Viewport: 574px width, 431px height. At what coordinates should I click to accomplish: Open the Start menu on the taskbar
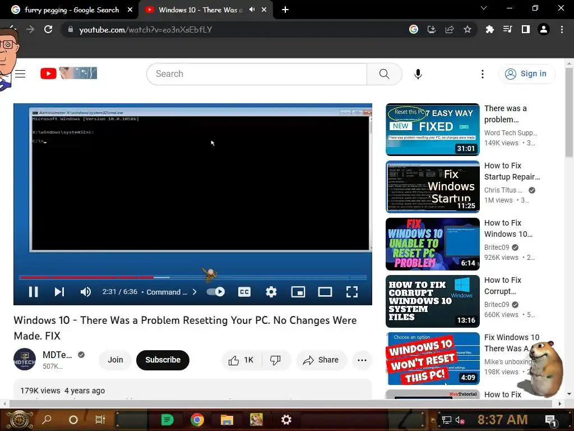tap(20, 420)
